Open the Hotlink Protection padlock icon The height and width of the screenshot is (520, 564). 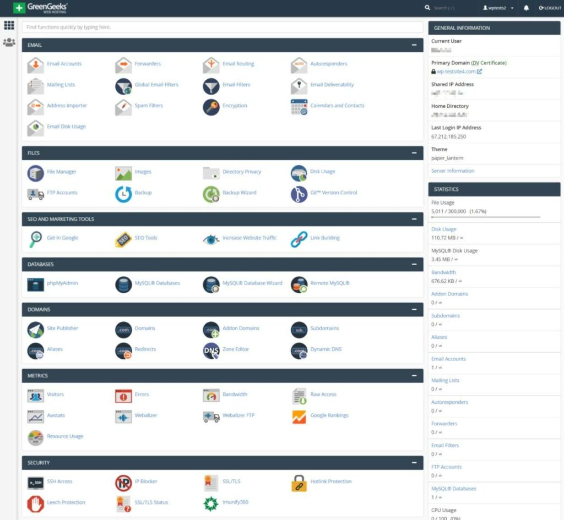[x=299, y=483]
